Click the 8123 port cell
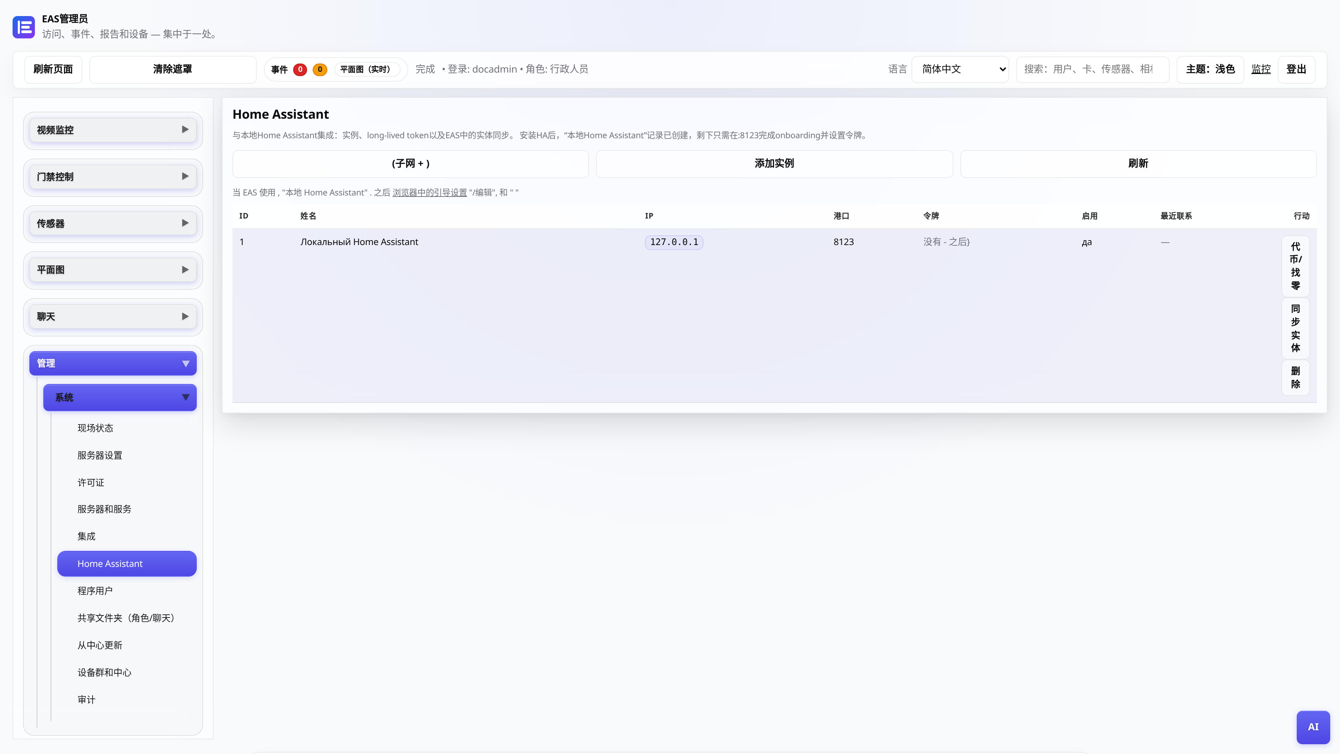The width and height of the screenshot is (1340, 754). (x=844, y=242)
